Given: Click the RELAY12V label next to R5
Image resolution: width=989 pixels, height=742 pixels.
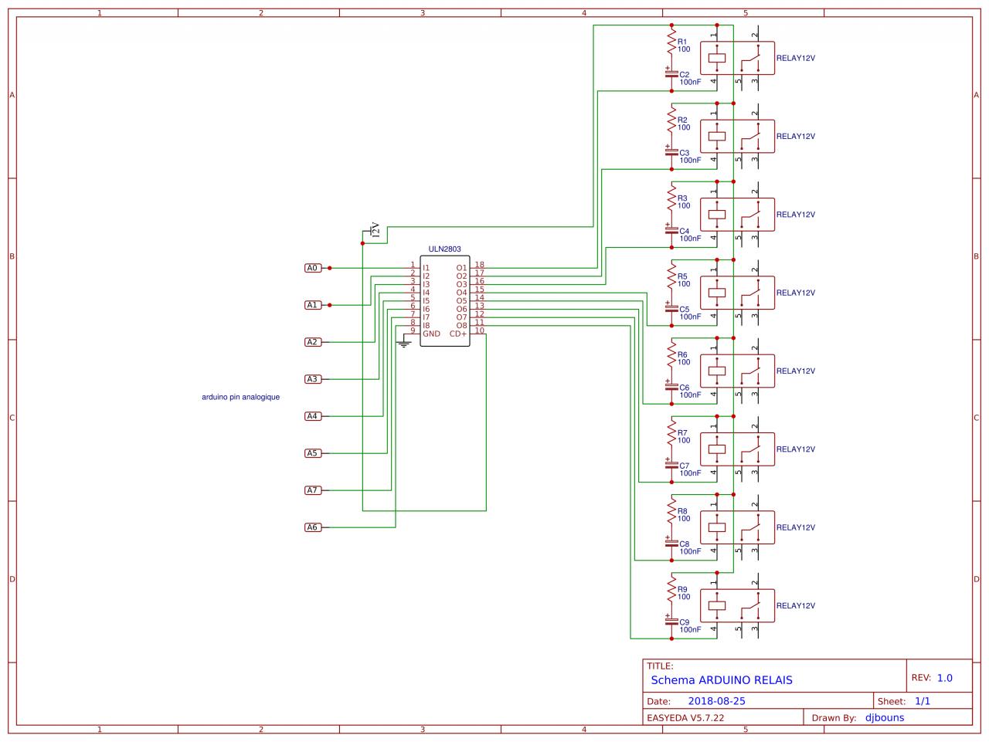Looking at the screenshot, I should (796, 293).
